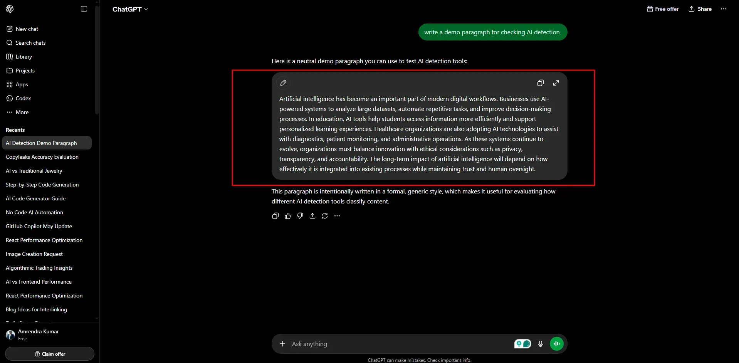
Task: Copy the entire response
Action: (275, 216)
